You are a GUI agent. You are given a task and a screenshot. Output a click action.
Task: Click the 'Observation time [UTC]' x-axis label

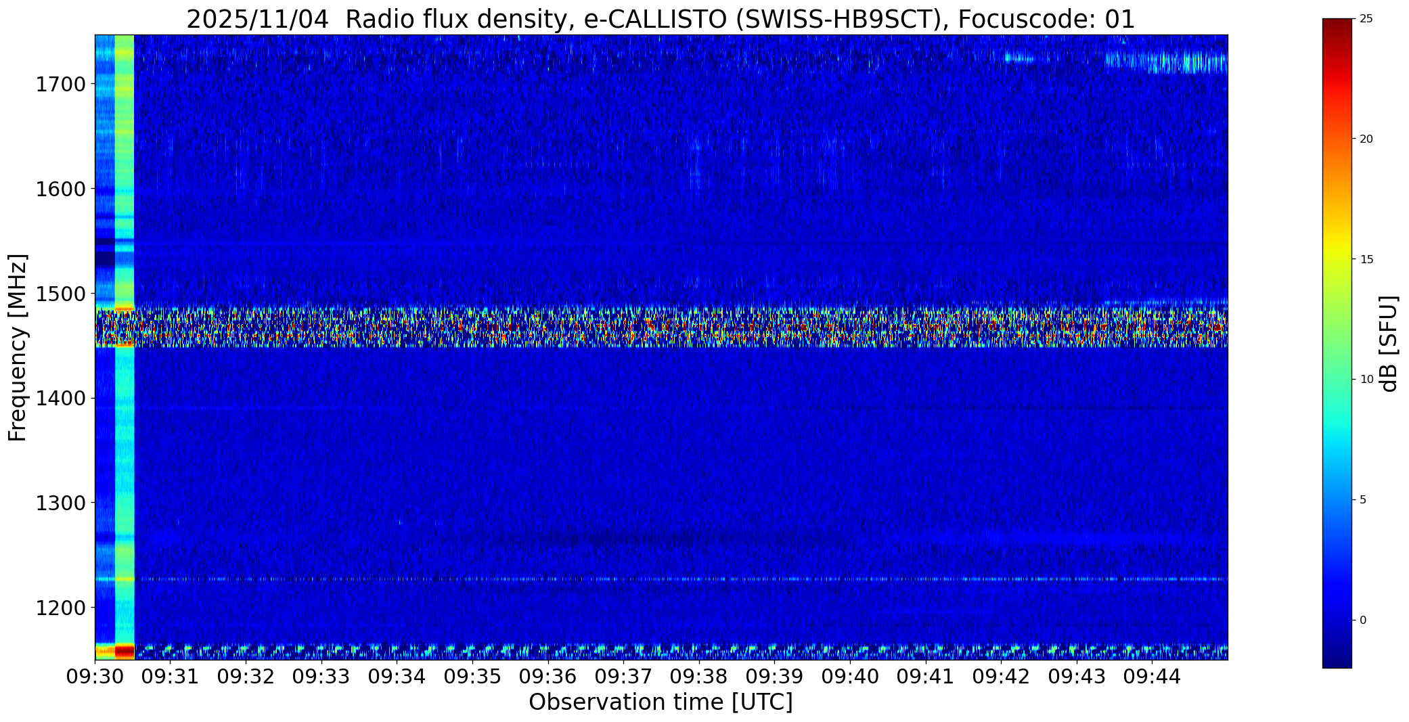661,702
